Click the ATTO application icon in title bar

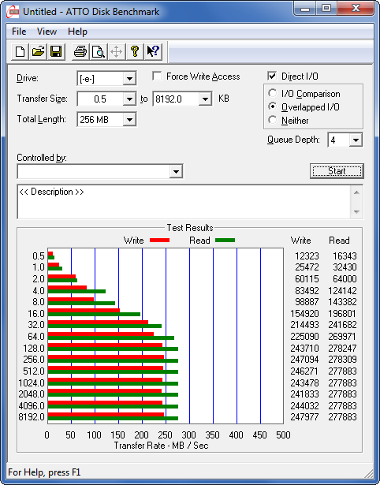tap(13, 12)
